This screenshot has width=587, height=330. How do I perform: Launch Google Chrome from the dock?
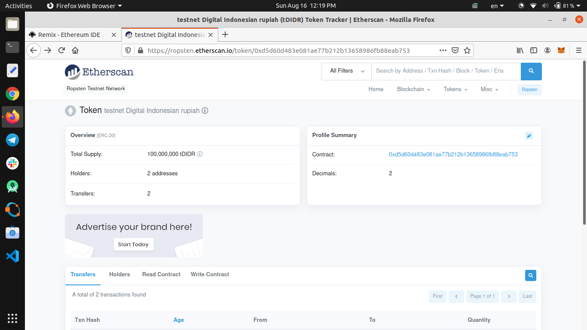(12, 94)
